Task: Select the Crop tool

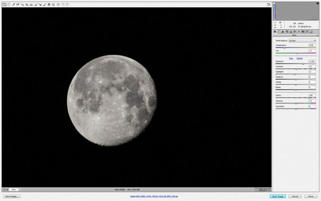Action: [x=27, y=4]
